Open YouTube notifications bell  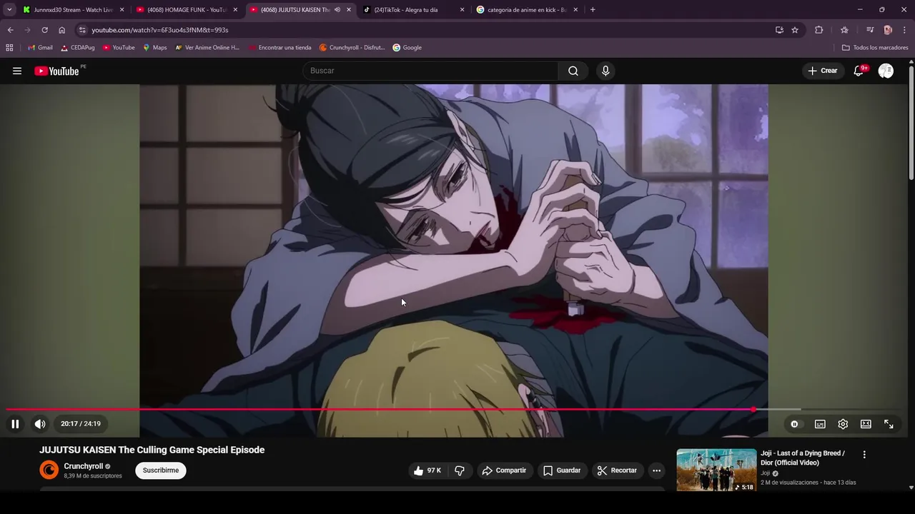[859, 71]
